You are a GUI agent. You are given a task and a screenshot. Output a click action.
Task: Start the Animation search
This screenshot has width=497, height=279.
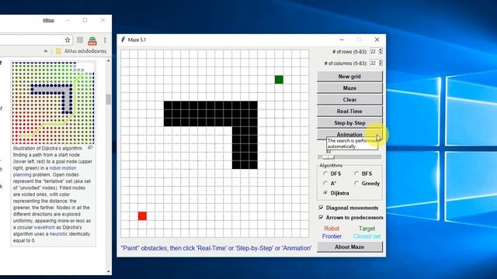pyautogui.click(x=349, y=134)
